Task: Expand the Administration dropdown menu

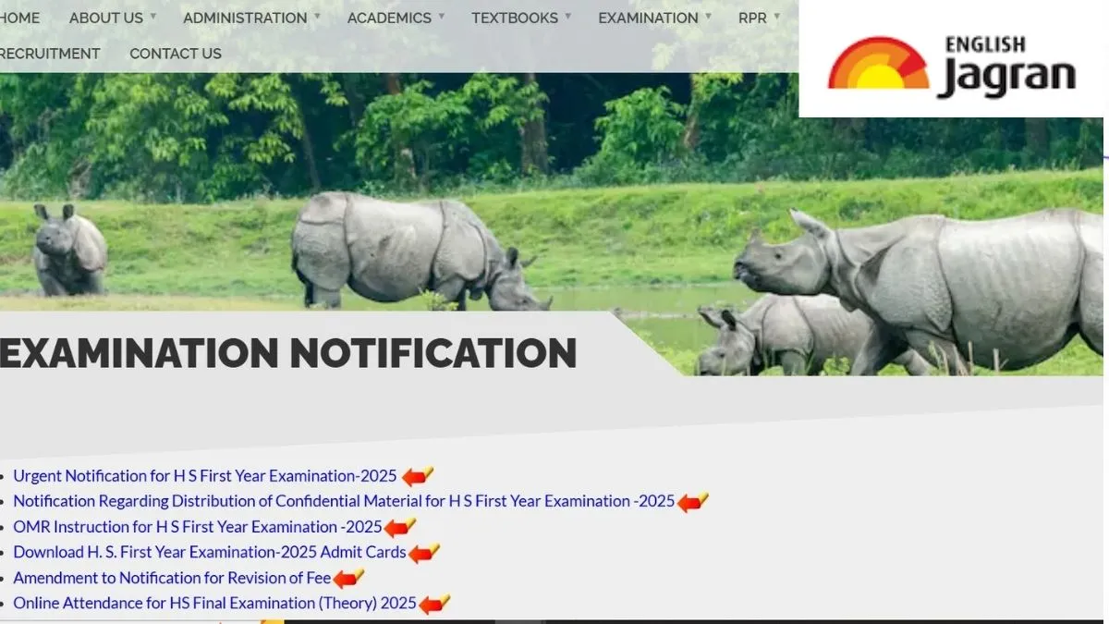Action: [x=250, y=18]
